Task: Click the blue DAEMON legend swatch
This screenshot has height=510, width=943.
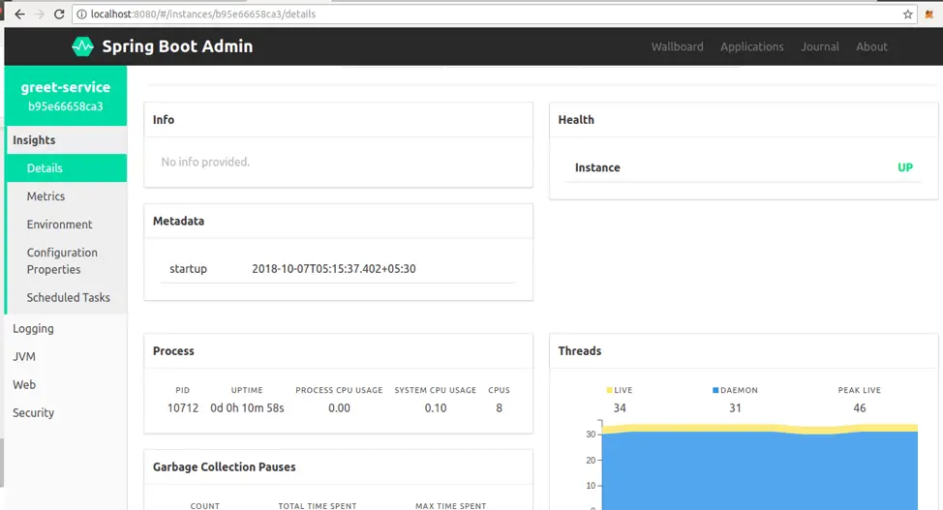Action: pyautogui.click(x=715, y=390)
